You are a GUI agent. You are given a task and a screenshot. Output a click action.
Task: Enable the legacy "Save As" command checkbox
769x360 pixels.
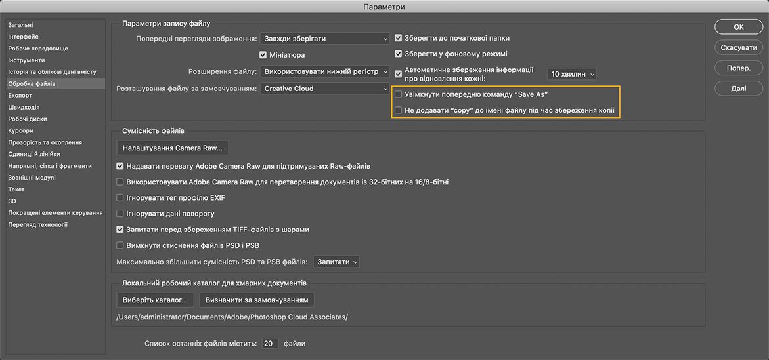399,94
